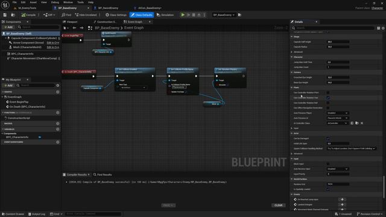
Task: Collapse the Camera section in Details
Action: pos(292,72)
